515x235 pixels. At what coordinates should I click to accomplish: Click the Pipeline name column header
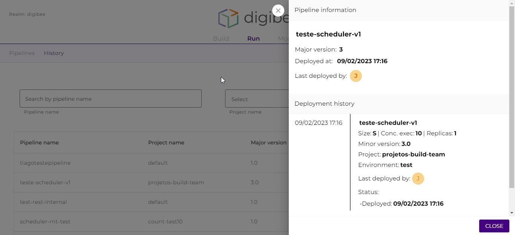click(x=39, y=143)
